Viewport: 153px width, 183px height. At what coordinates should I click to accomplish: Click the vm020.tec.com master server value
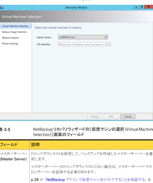[x=67, y=37]
